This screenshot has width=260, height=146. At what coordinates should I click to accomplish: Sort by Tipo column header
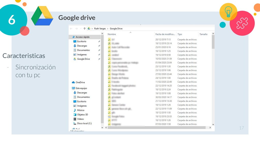pos(180,34)
